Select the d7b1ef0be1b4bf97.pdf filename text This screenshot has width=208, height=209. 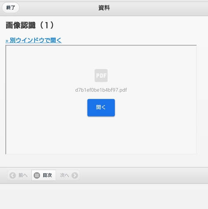coord(101,90)
